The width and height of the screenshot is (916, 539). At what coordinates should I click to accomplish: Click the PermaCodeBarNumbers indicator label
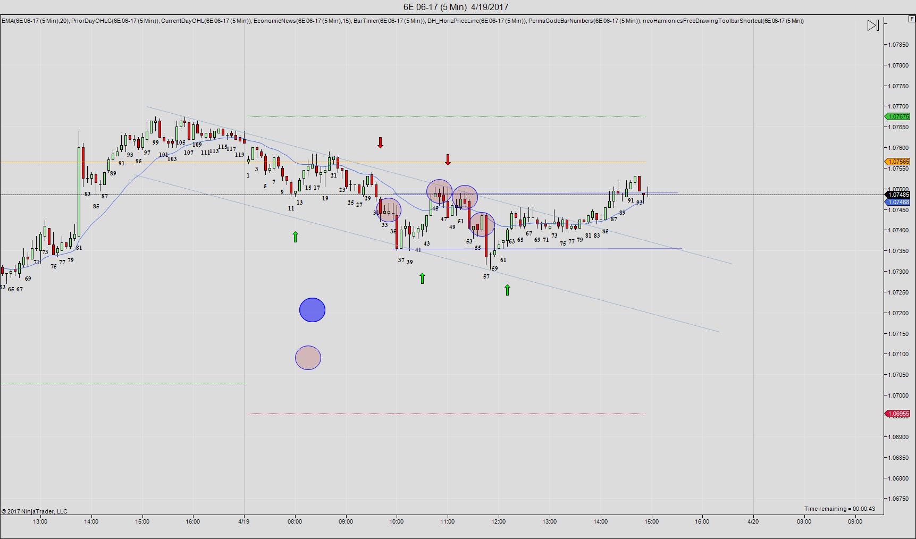click(584, 21)
